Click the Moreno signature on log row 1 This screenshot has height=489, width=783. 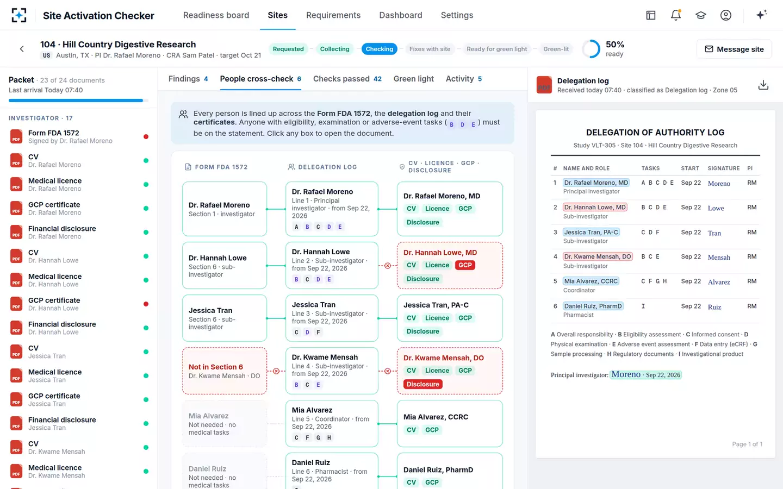click(x=719, y=184)
